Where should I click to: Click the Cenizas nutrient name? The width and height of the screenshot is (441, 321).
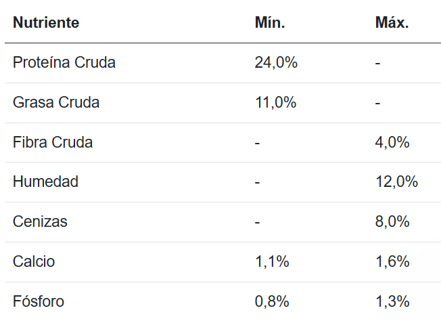[41, 222]
